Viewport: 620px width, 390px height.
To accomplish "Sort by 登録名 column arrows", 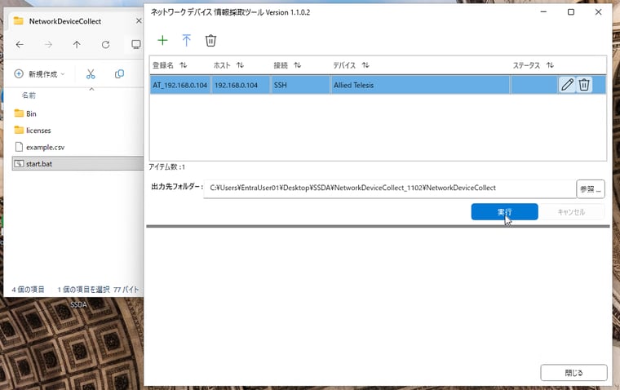I will point(183,65).
